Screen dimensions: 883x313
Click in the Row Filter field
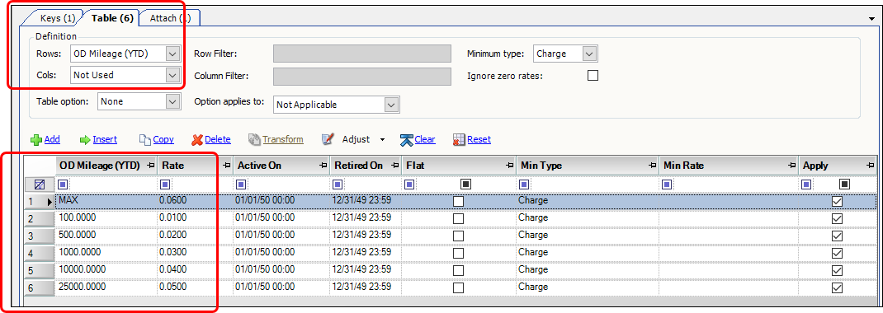click(x=362, y=54)
